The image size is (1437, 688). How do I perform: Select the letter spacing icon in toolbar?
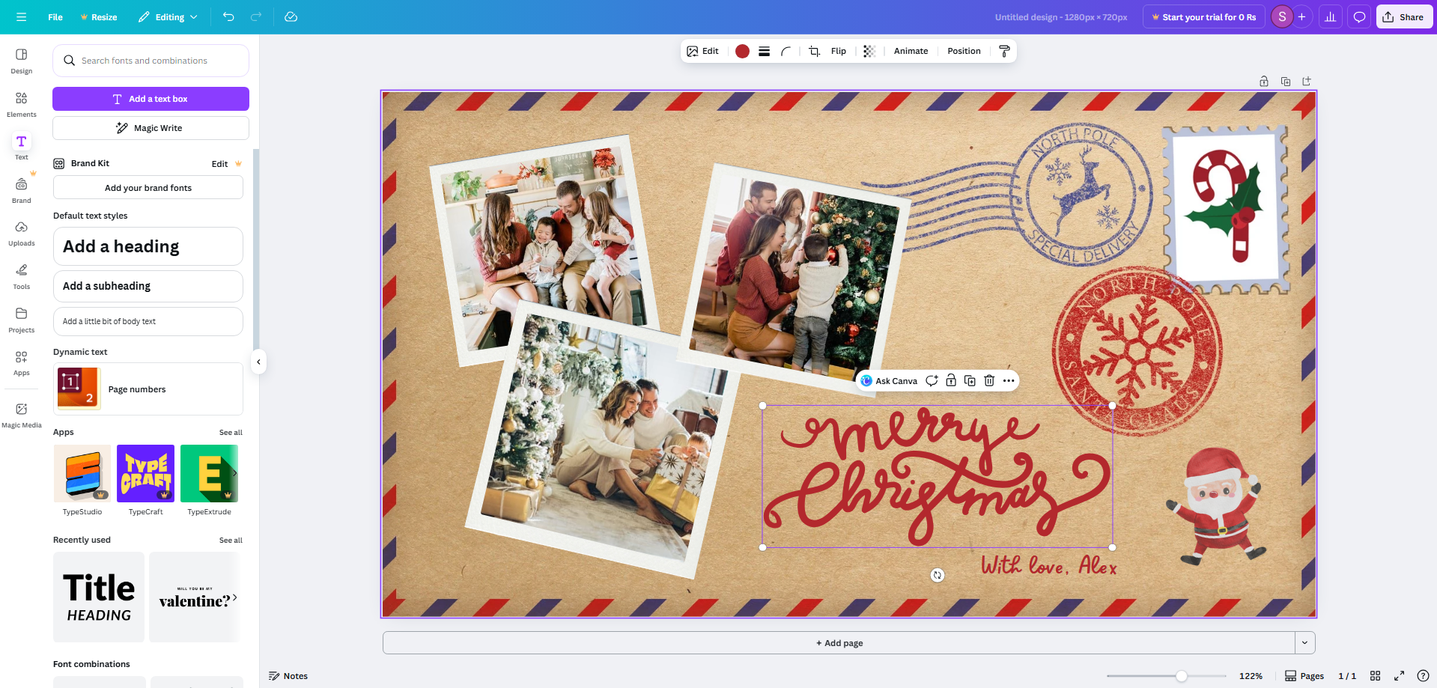click(764, 51)
